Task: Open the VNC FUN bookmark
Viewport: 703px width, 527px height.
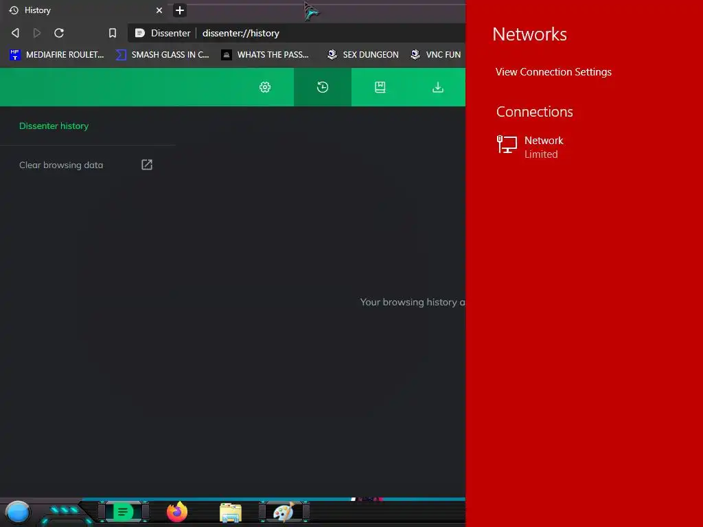Action: tap(436, 55)
